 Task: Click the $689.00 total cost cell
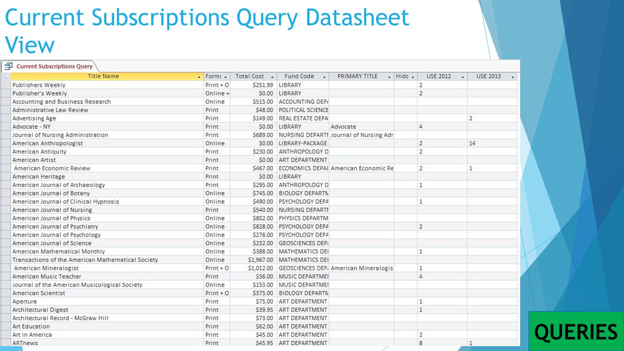pos(253,135)
